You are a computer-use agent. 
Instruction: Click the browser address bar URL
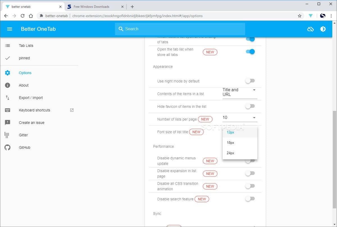tap(137, 16)
